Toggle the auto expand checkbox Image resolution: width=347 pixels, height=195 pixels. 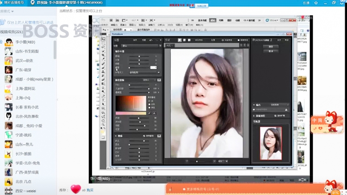click(x=275, y=116)
